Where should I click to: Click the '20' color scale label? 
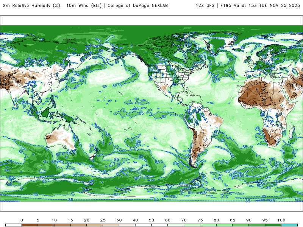(87, 220)
